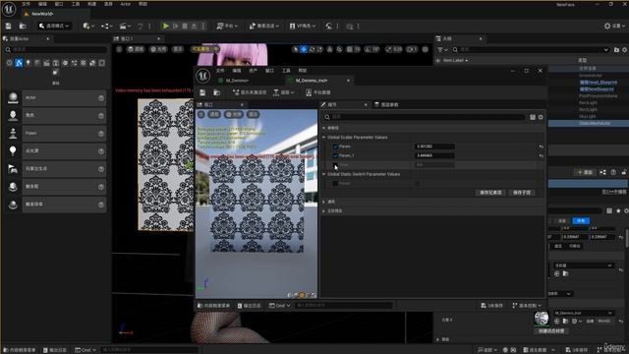Click the maximize viewport layout icon
Viewport: 629px width, 354px height.
coord(426,49)
